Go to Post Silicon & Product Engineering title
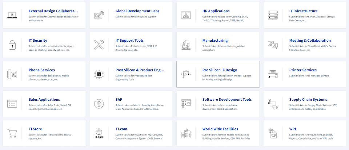The width and height of the screenshot is (349, 150). coord(140,70)
